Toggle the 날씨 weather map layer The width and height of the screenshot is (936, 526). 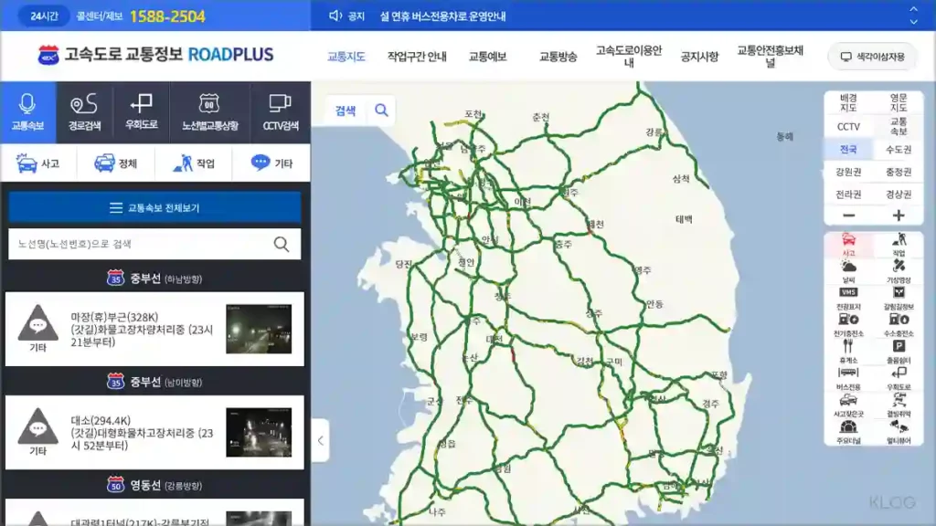(848, 270)
